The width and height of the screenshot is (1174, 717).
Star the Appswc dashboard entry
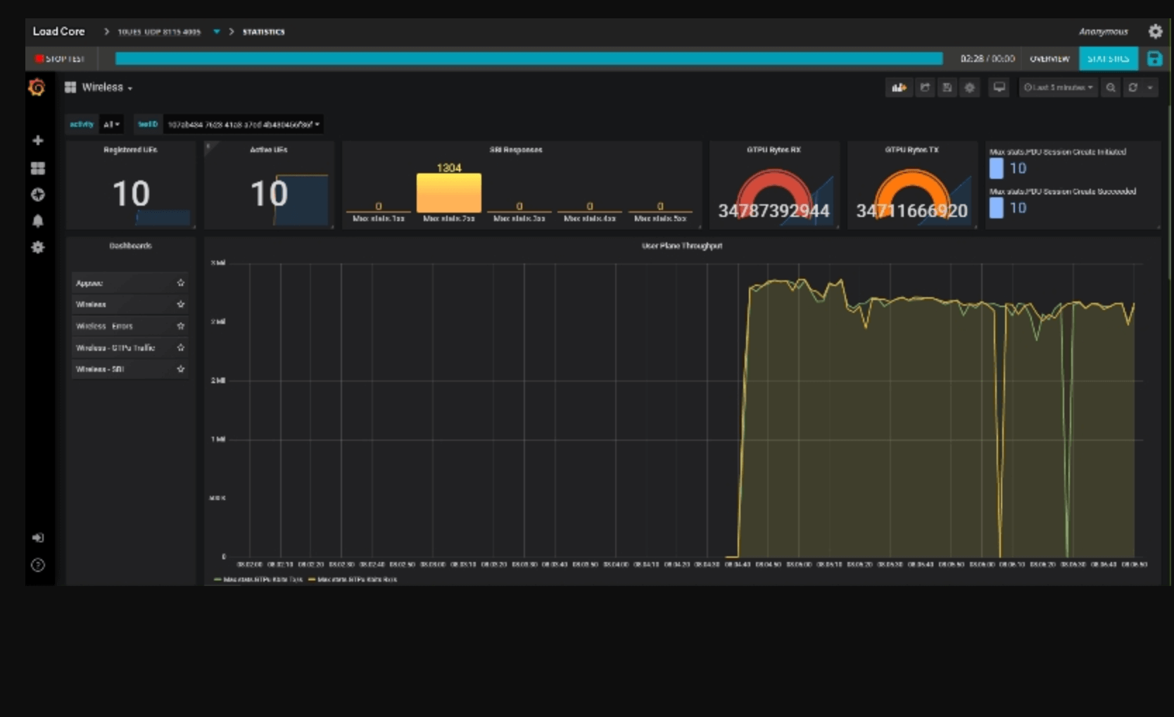(180, 282)
